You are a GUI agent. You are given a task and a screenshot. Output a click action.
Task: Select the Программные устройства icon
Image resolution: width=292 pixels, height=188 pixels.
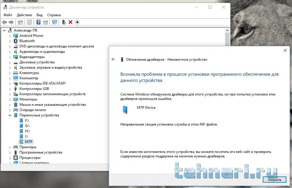point(16,152)
